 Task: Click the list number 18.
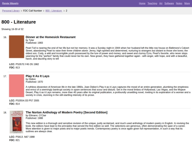(x=5, y=112)
